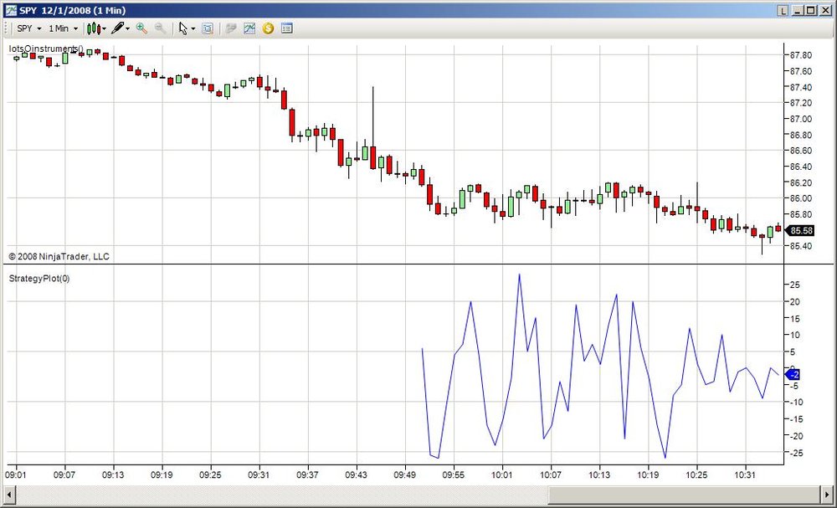837x508 pixels.
Task: Click the L link button in title bar
Action: click(x=783, y=10)
